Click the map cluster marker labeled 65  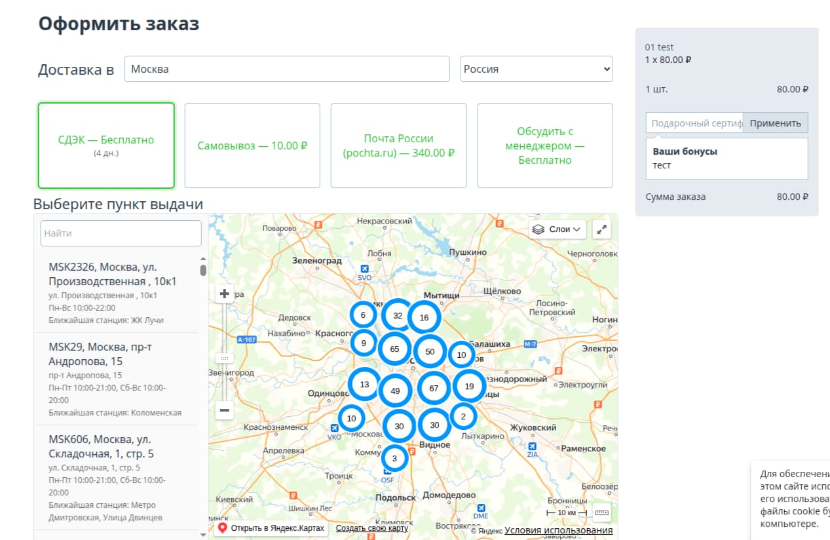click(x=394, y=349)
